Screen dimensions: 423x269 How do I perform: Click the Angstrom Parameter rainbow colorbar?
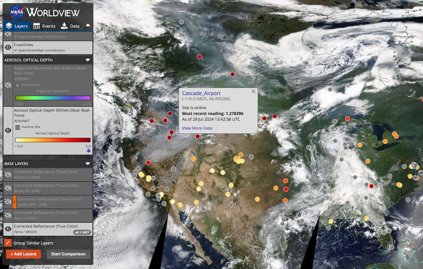(53, 98)
